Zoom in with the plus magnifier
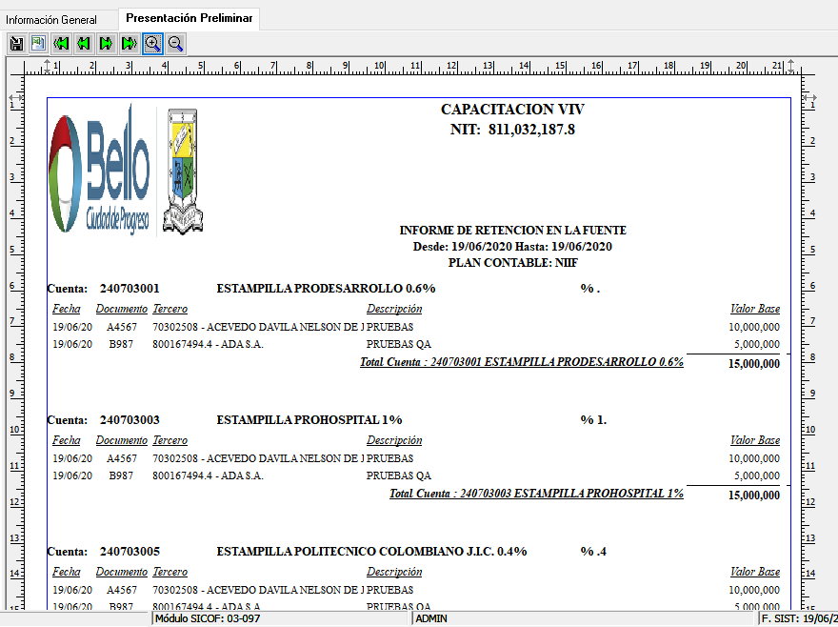 152,43
